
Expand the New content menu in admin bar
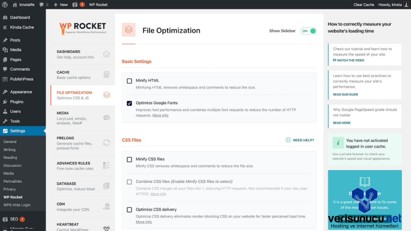click(x=61, y=5)
